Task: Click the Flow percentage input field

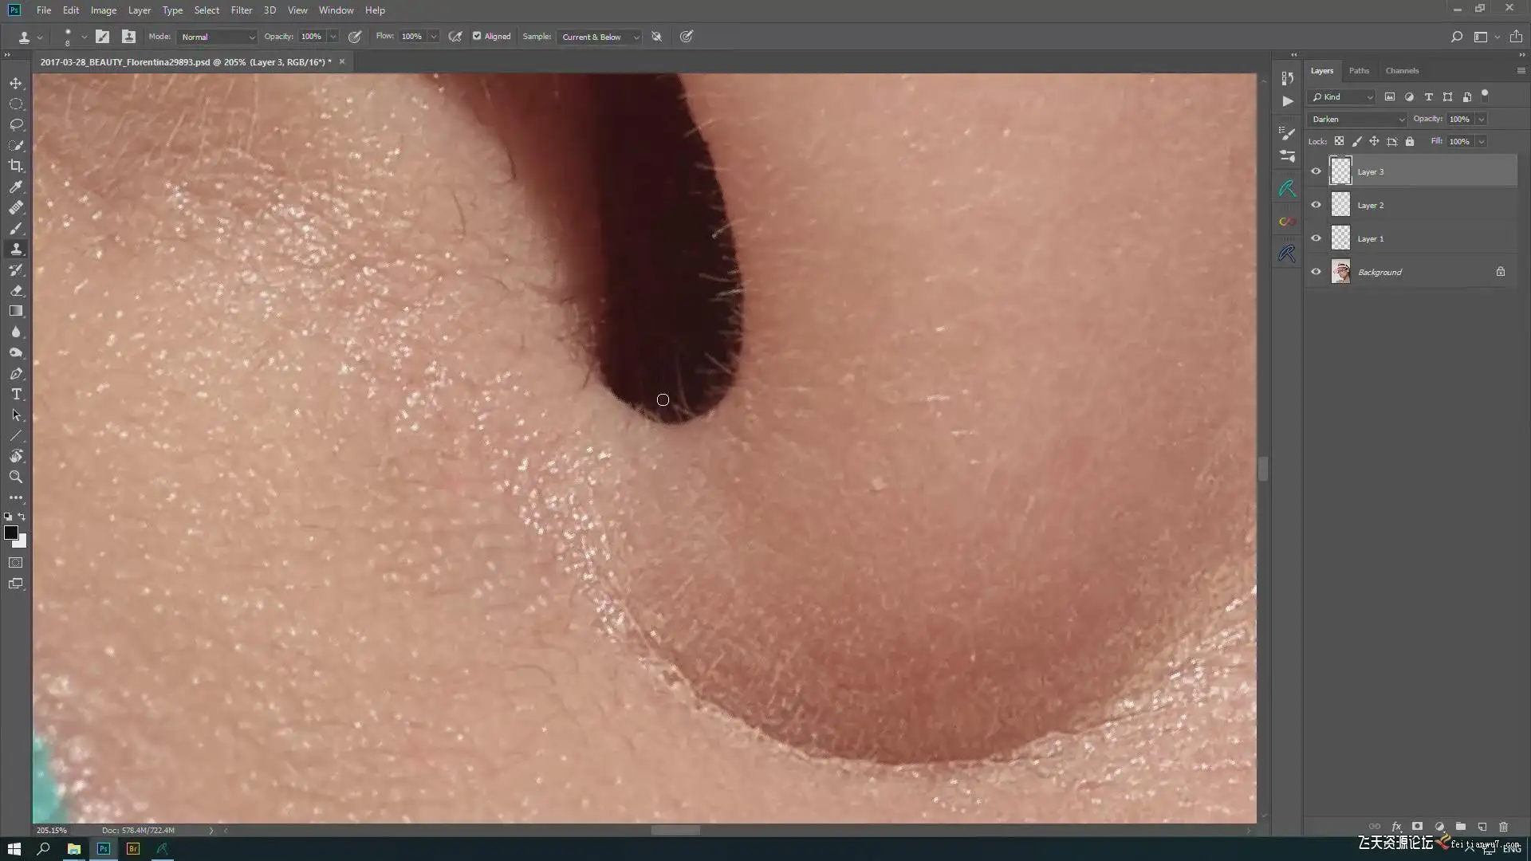Action: [411, 37]
